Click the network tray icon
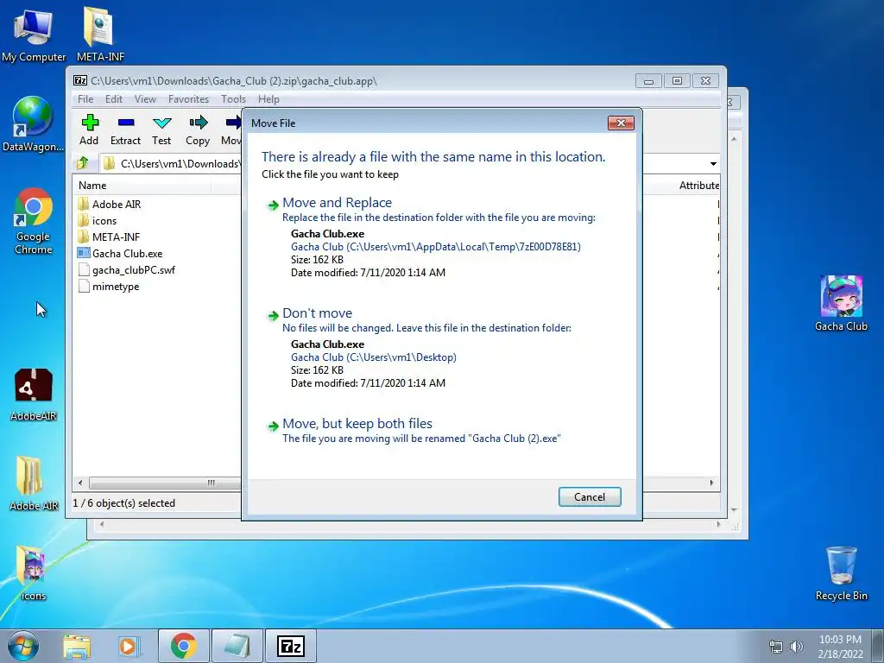The image size is (884, 663). coord(776,647)
